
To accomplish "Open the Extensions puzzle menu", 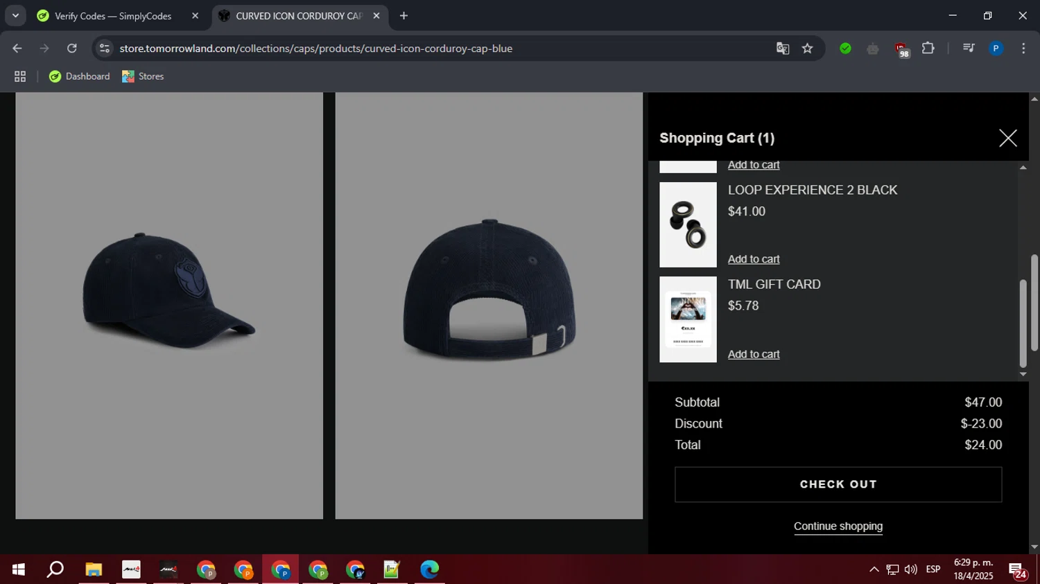I will [x=928, y=48].
